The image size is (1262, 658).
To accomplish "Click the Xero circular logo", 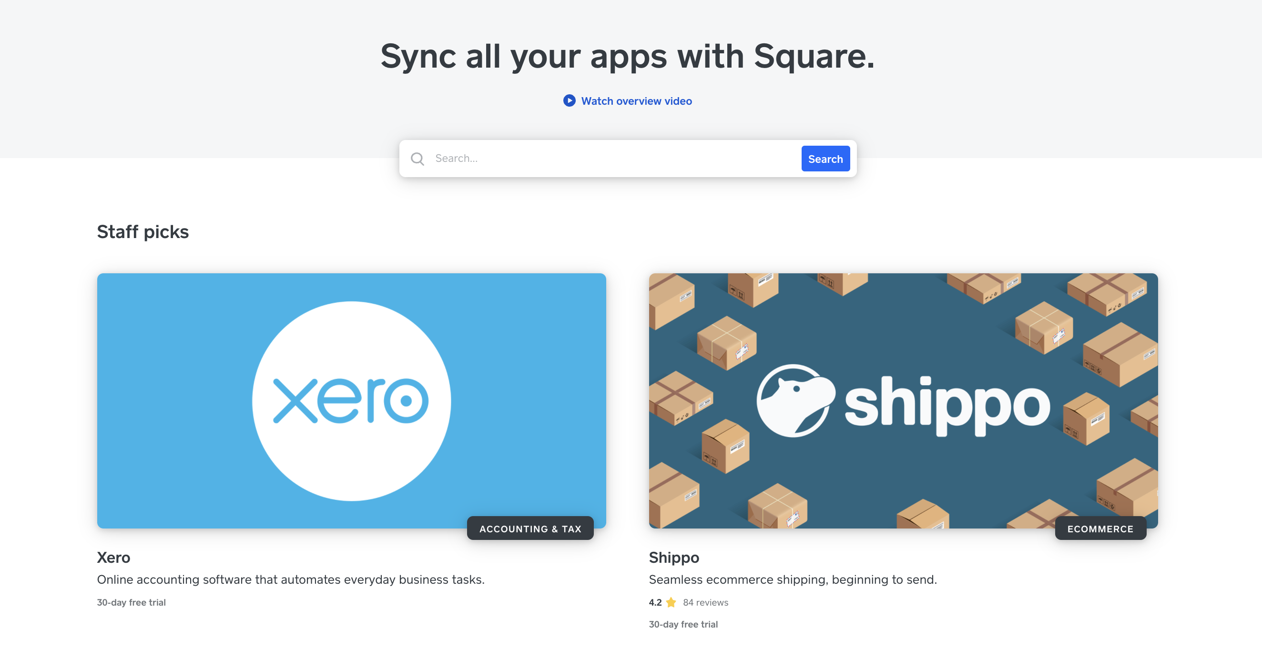I will pos(351,400).
